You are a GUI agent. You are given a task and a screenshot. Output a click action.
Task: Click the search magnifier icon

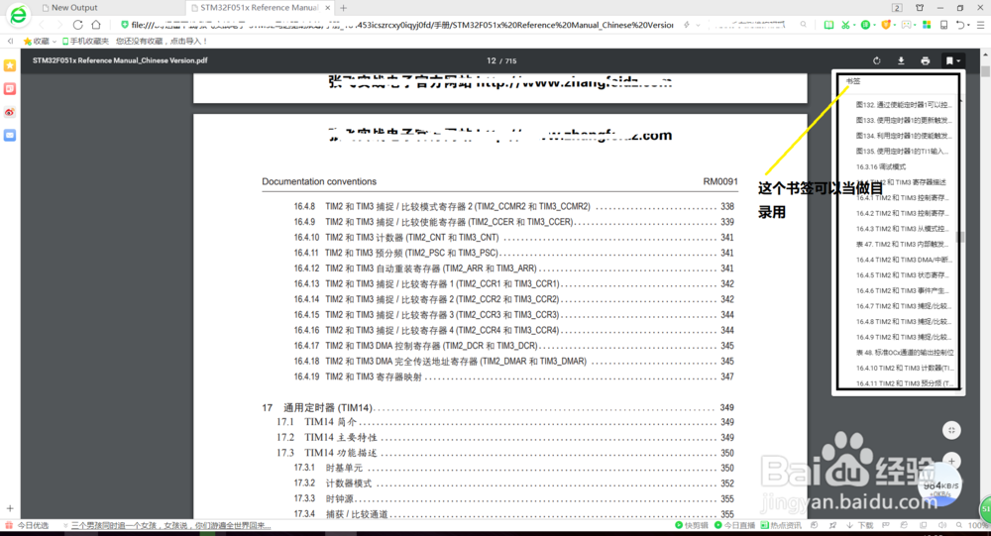[804, 25]
